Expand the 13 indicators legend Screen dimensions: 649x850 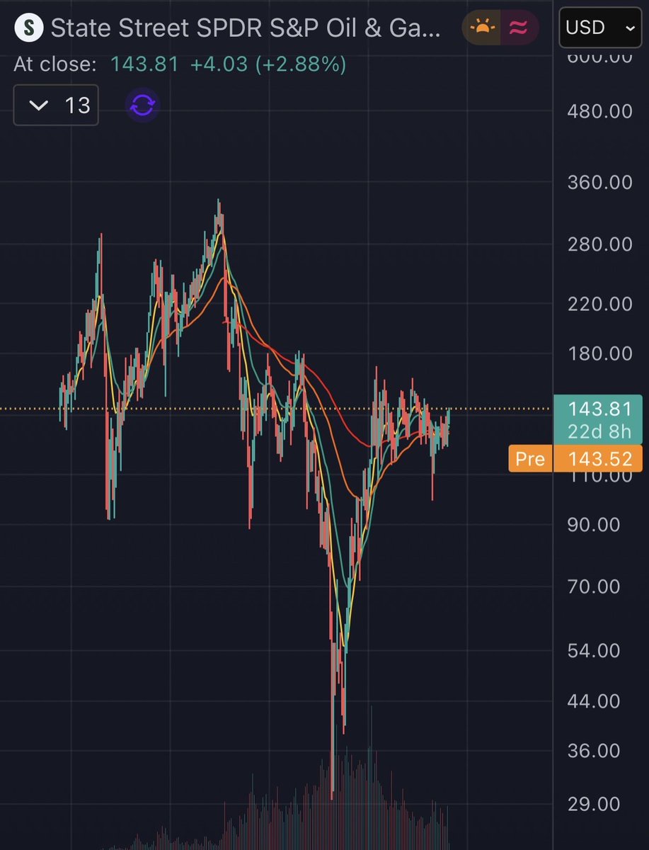[57, 106]
